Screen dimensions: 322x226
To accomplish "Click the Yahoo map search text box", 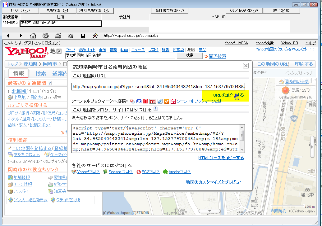I will tap(120, 55).
